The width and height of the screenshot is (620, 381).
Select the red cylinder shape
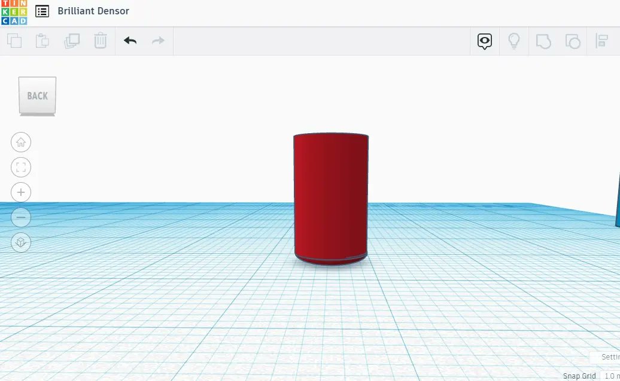pyautogui.click(x=331, y=199)
